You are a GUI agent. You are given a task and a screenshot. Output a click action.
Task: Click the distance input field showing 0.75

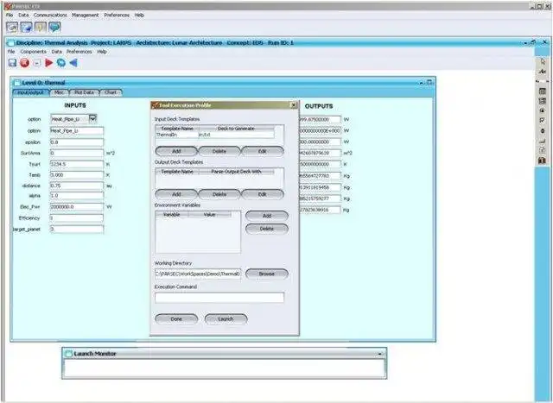pos(77,186)
